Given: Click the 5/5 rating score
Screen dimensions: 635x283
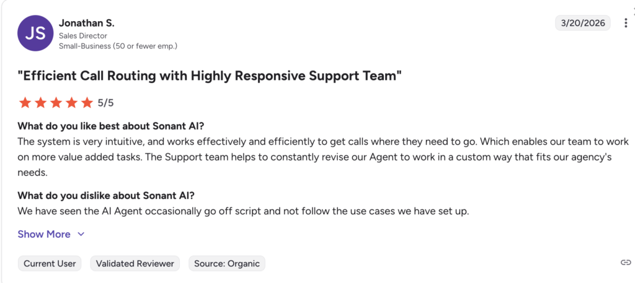Looking at the screenshot, I should (106, 103).
